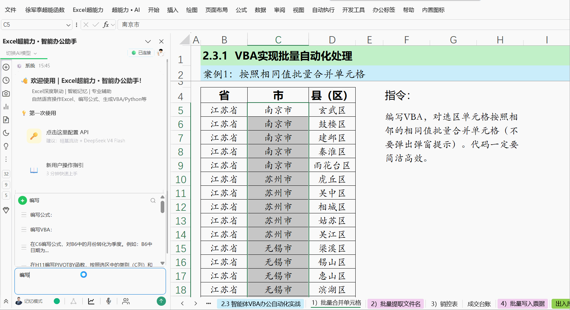Toggle dark mode moon icon in sidebar

click(6, 133)
